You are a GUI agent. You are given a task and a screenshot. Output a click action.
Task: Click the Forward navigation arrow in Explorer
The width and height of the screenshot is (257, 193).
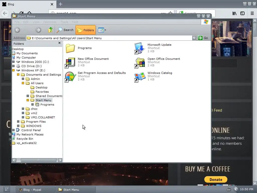(x=38, y=30)
